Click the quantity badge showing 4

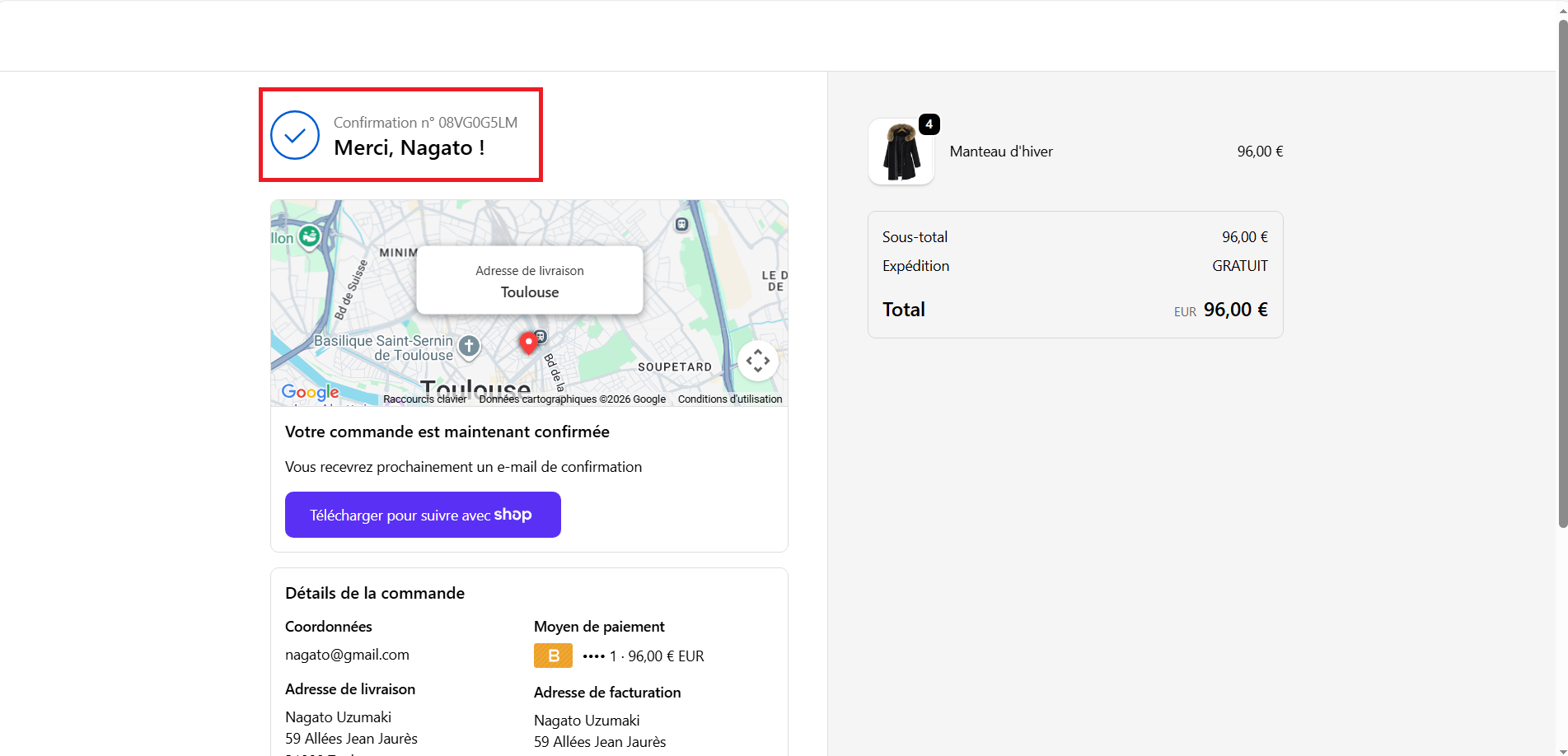point(929,124)
